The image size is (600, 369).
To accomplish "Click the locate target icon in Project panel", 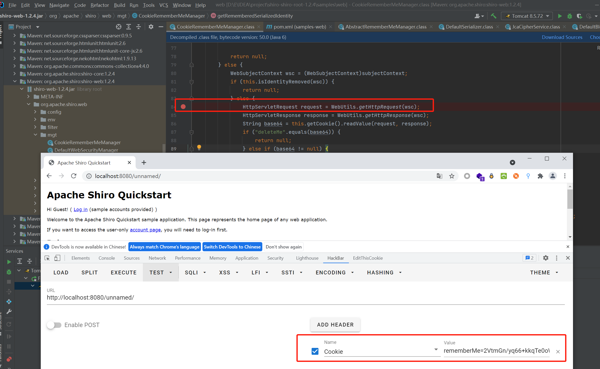I will tap(119, 27).
